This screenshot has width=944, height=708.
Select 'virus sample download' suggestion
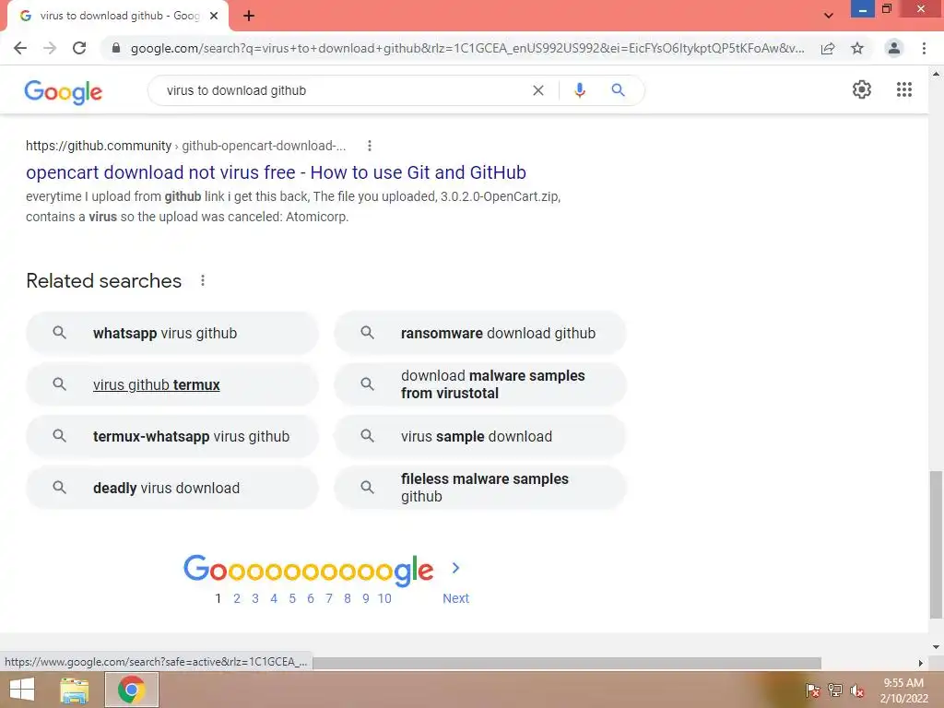(480, 436)
